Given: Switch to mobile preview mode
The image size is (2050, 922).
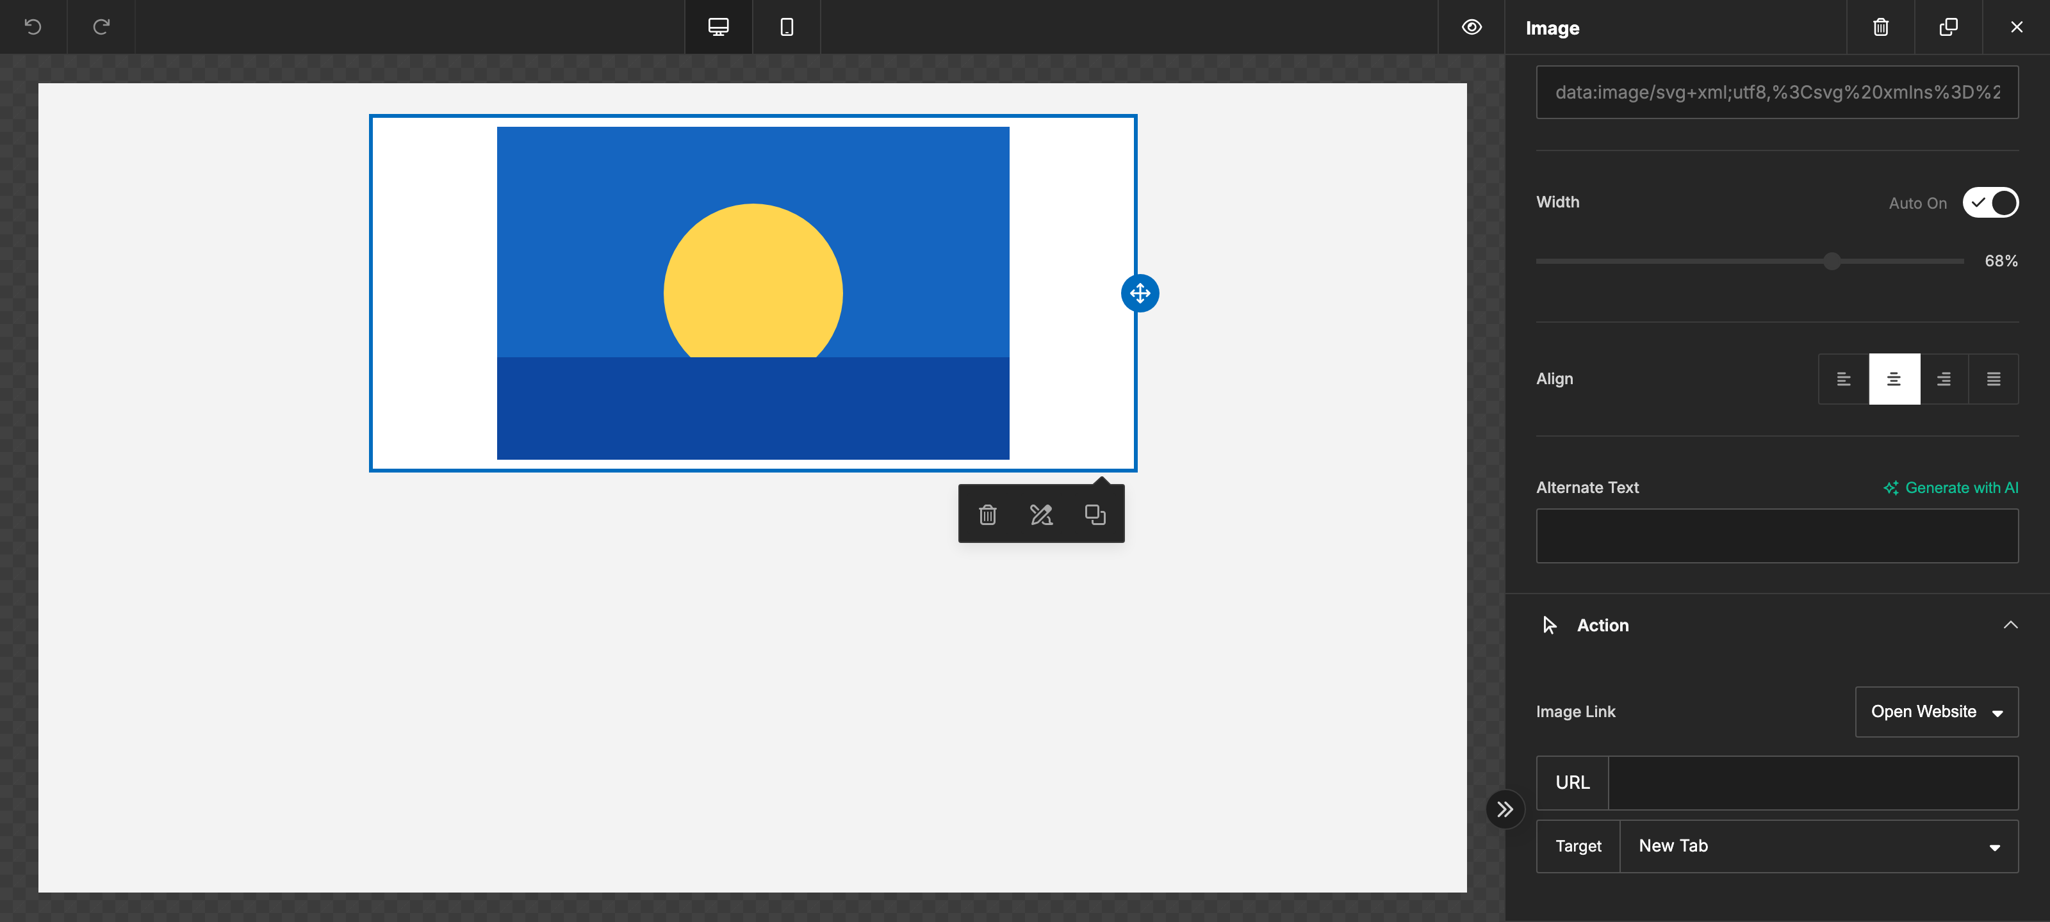Looking at the screenshot, I should click(x=786, y=27).
